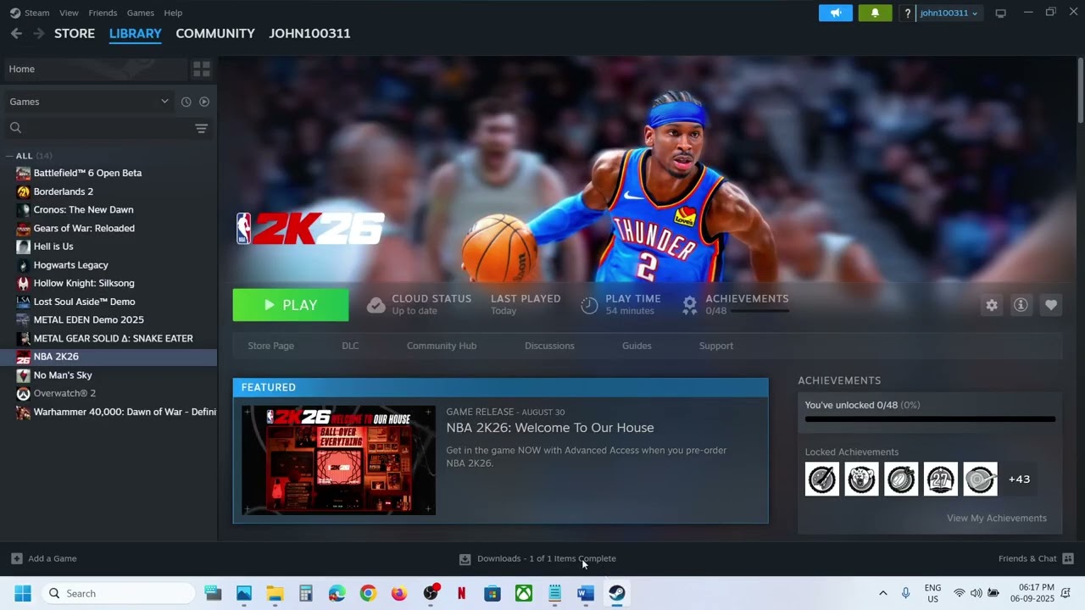This screenshot has height=610, width=1085.
Task: Open the announcements megaphone icon
Action: click(836, 13)
